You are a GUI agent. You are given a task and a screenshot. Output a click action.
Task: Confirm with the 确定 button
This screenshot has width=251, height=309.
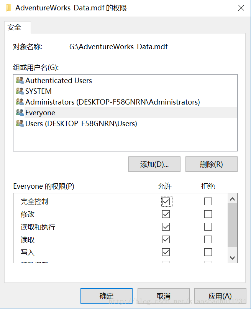107,296
